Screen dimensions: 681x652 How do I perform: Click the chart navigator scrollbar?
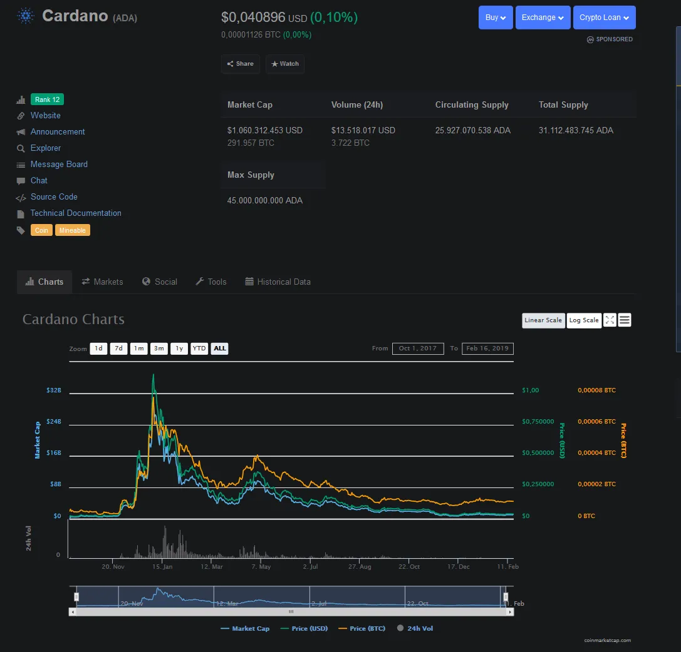coord(291,612)
